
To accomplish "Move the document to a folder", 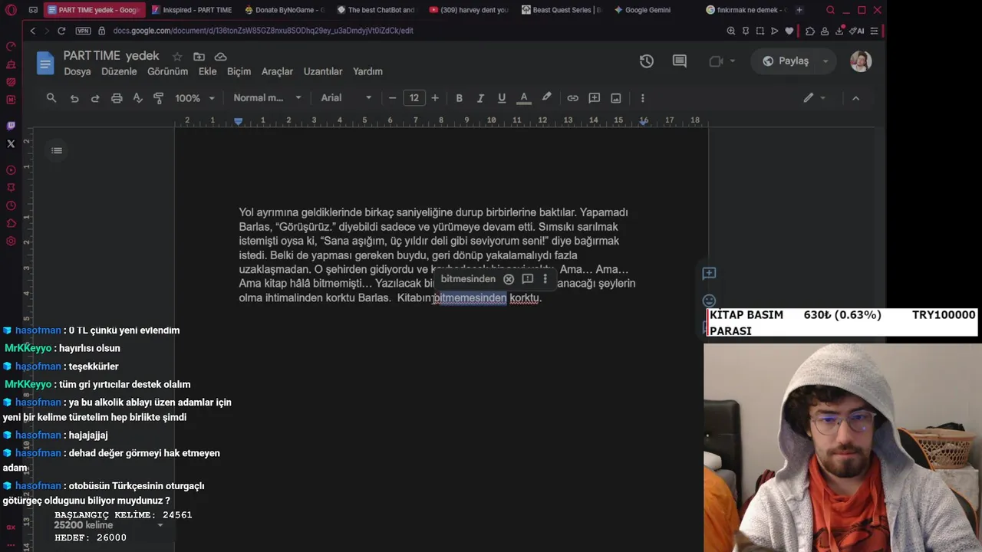I will point(199,56).
